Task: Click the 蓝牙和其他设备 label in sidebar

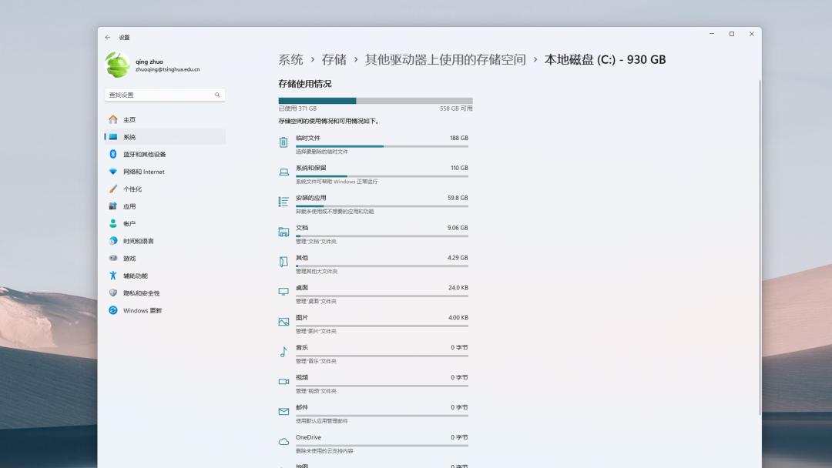Action: coord(144,154)
